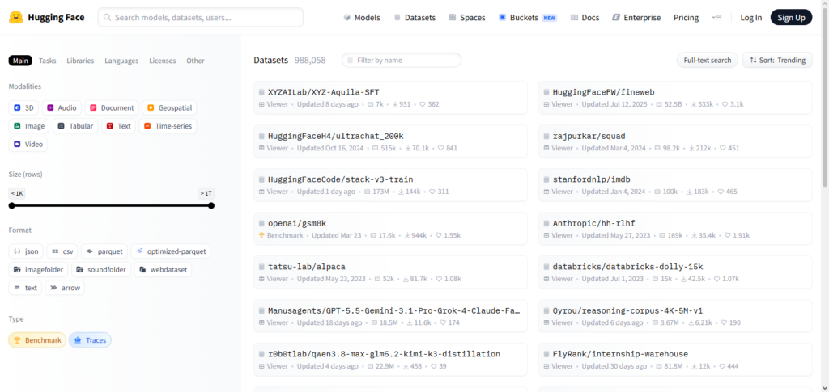Select the text format filter

[25, 288]
